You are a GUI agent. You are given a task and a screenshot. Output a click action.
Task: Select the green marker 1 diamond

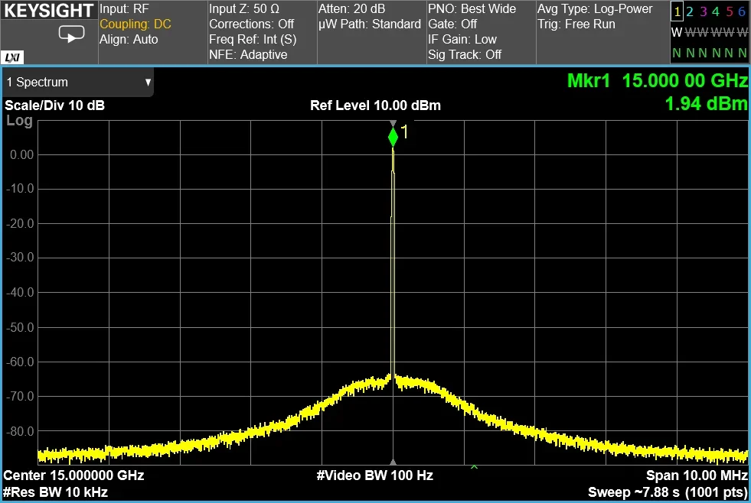393,137
